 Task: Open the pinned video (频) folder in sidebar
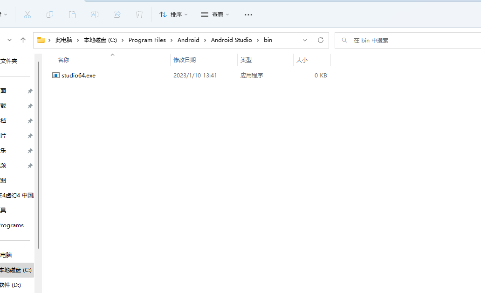[3, 165]
